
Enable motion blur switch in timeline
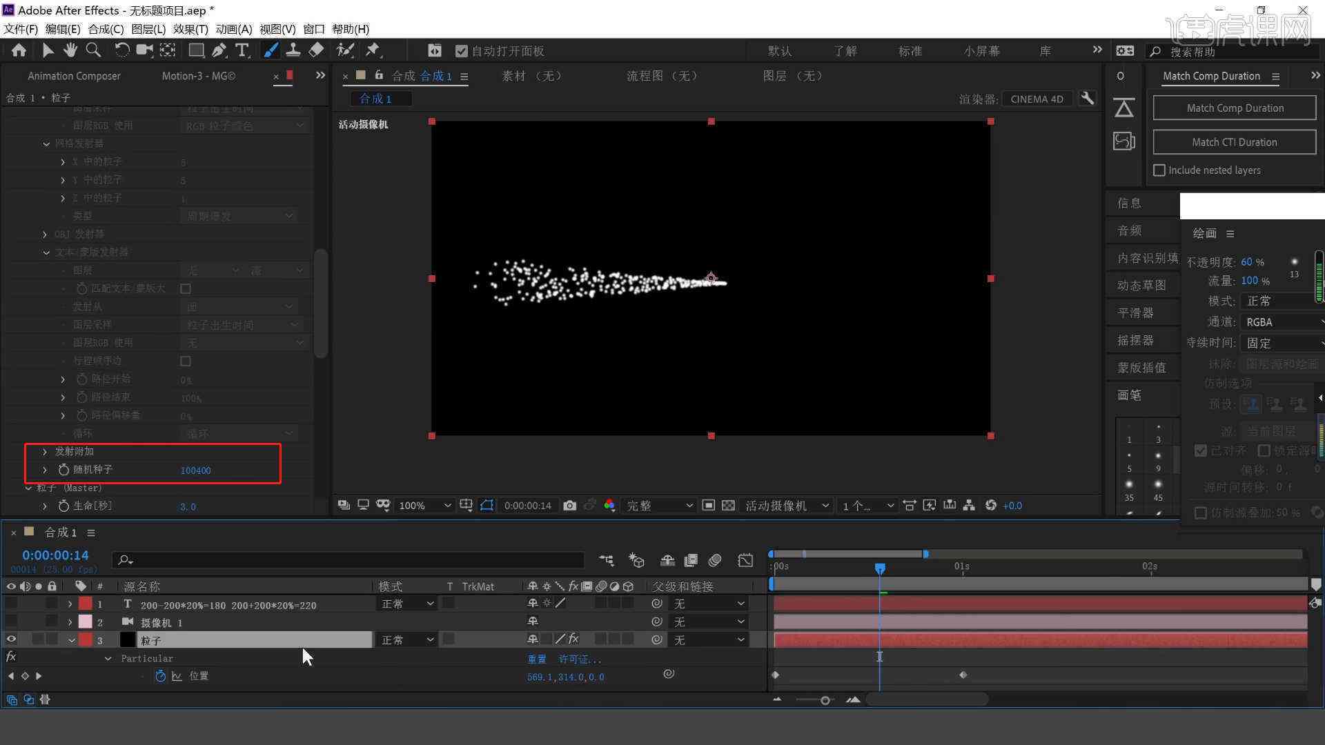(x=715, y=560)
